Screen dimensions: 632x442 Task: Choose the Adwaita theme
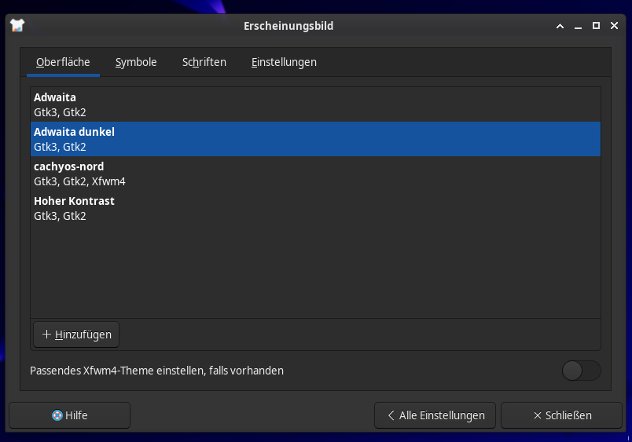[x=315, y=104]
